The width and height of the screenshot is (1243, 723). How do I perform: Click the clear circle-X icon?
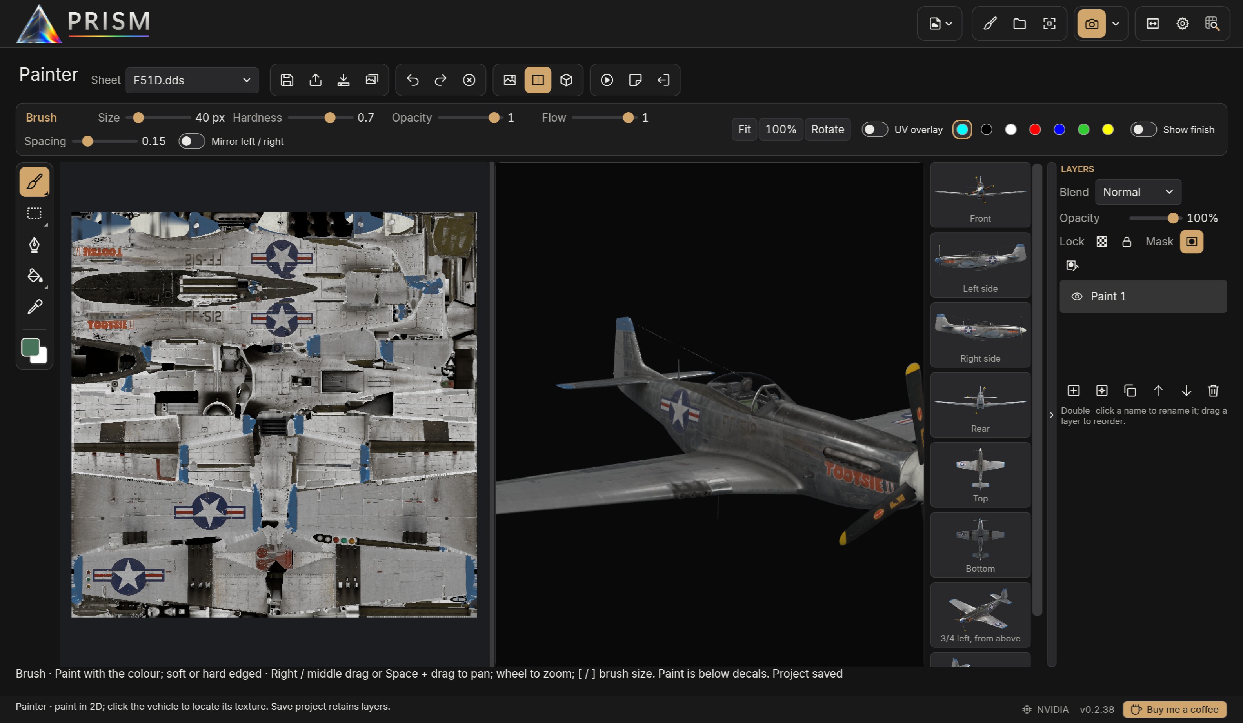point(469,80)
